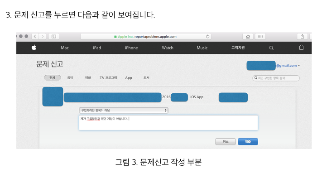Click the blue 제출 button
317x178 pixels.
[x=248, y=142]
